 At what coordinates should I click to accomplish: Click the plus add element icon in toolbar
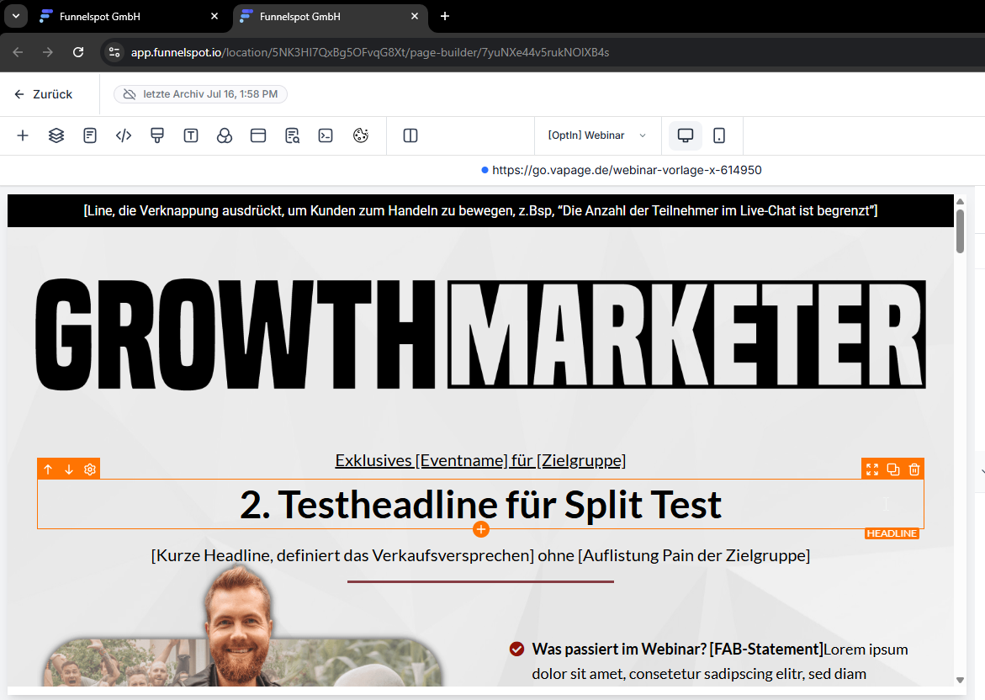coord(23,135)
